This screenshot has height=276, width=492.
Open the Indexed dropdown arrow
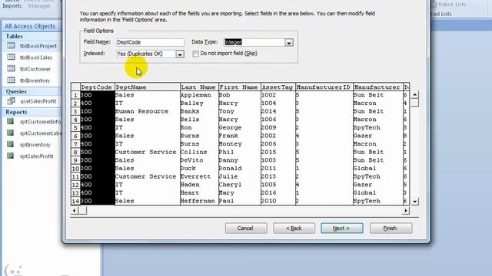point(179,54)
